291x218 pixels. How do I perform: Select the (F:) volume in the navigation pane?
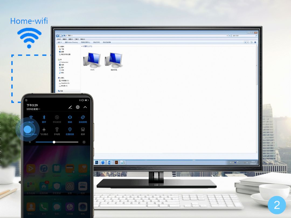63,86
